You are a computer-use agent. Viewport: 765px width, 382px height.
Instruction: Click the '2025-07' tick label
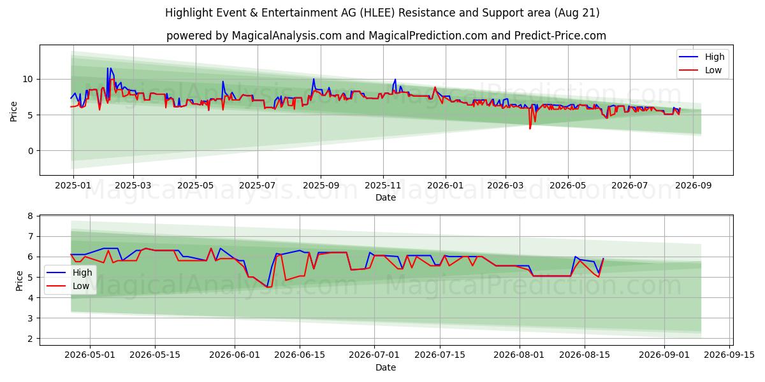pyautogui.click(x=258, y=185)
